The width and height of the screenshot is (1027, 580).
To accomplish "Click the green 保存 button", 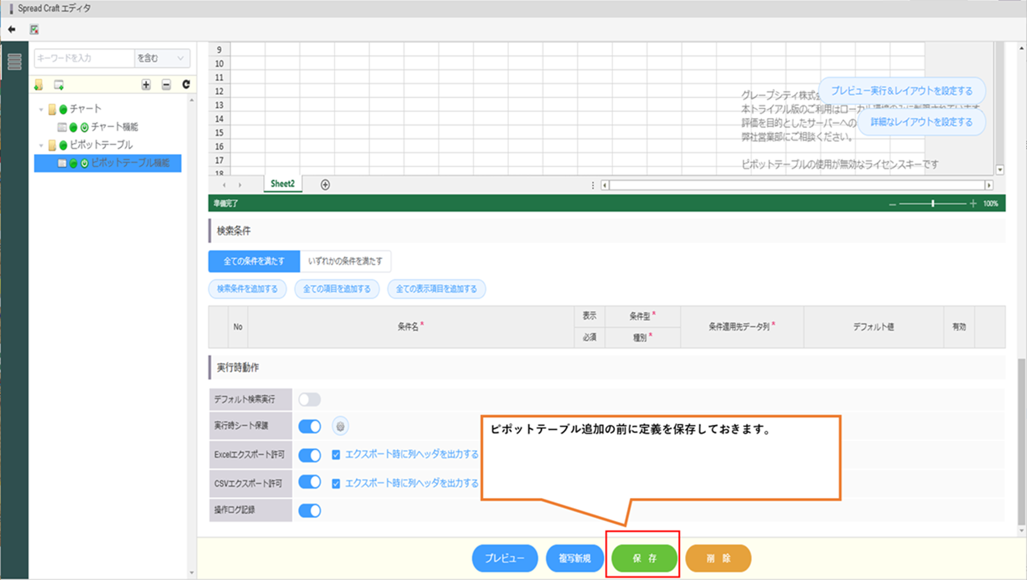I will pyautogui.click(x=644, y=558).
